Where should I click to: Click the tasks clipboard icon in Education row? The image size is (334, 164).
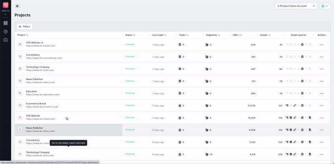180,93
